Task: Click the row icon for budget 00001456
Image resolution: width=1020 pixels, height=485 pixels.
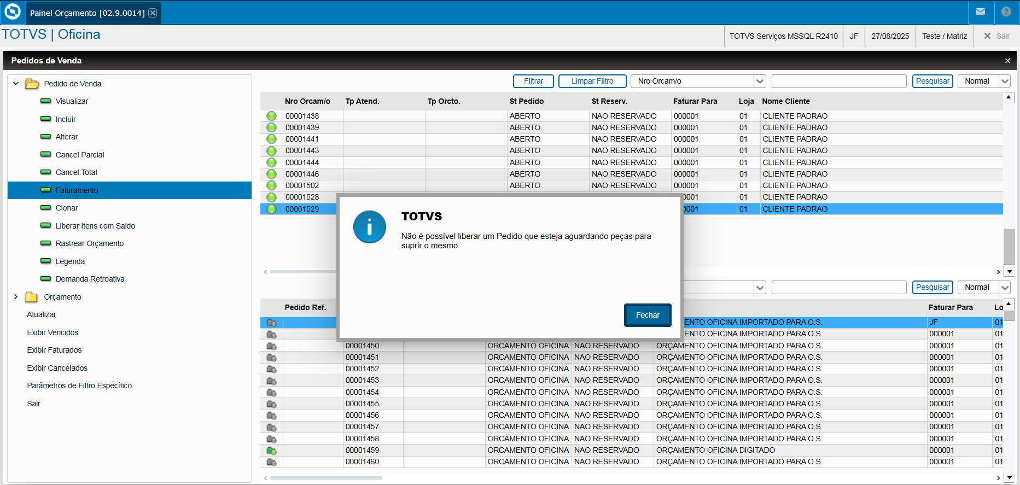Action: coord(271,415)
